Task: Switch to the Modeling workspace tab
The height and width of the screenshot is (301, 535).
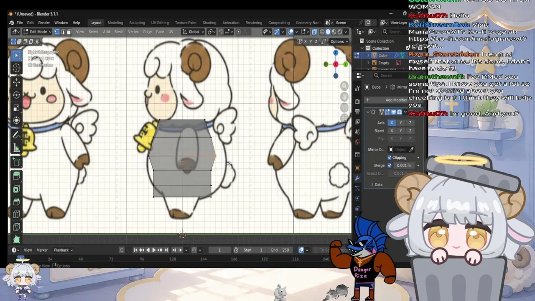Action: point(115,23)
